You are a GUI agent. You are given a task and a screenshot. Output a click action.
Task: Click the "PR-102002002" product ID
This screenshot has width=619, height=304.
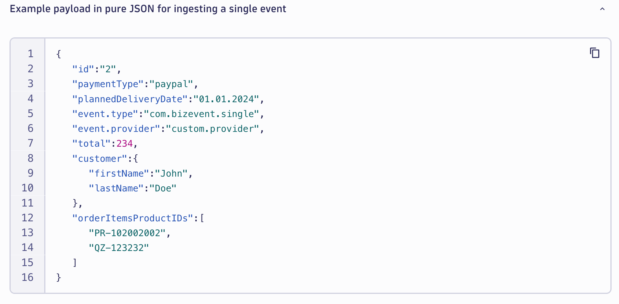pyautogui.click(x=127, y=233)
